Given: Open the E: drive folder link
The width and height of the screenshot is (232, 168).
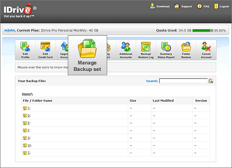Looking at the screenshot, I should coord(29,123).
